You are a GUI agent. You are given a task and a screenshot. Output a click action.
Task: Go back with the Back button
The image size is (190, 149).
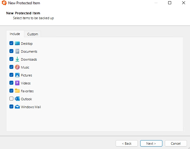click(127, 144)
